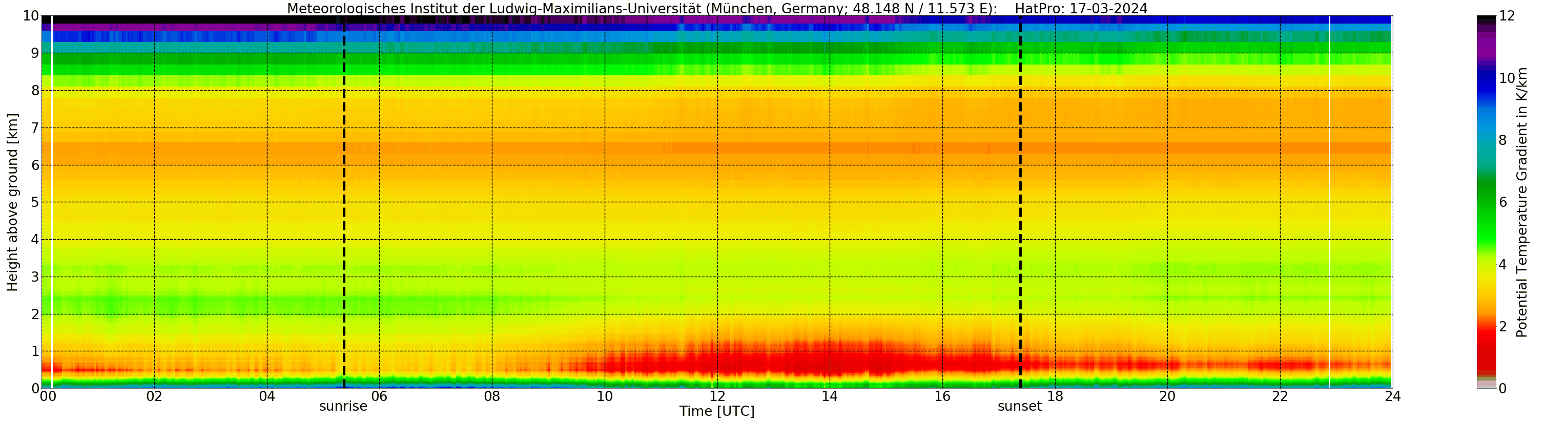Click the colorbar tick label '6'
The width and height of the screenshot is (1545, 422).
click(1503, 203)
